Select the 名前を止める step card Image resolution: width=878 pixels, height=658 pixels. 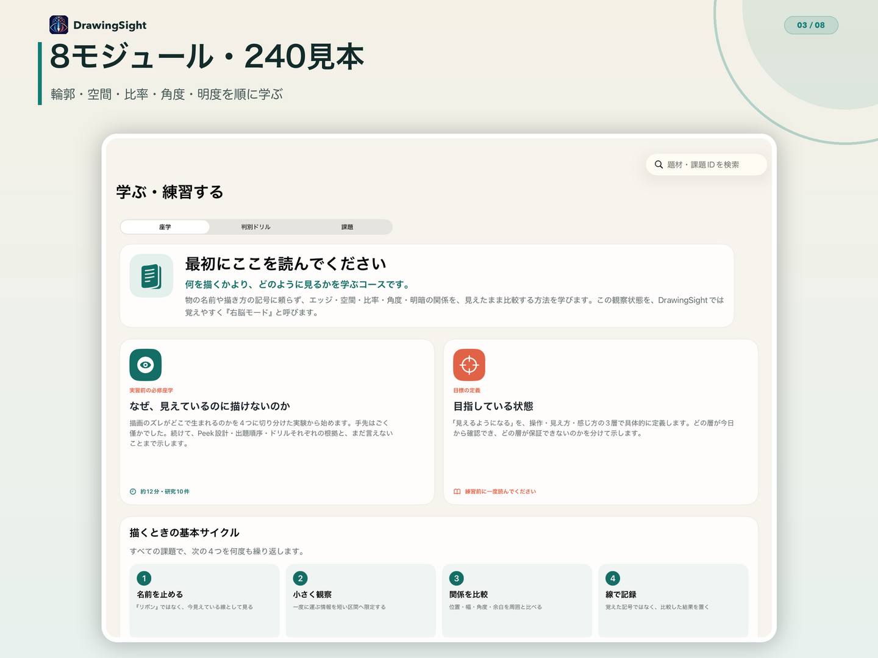204,601
